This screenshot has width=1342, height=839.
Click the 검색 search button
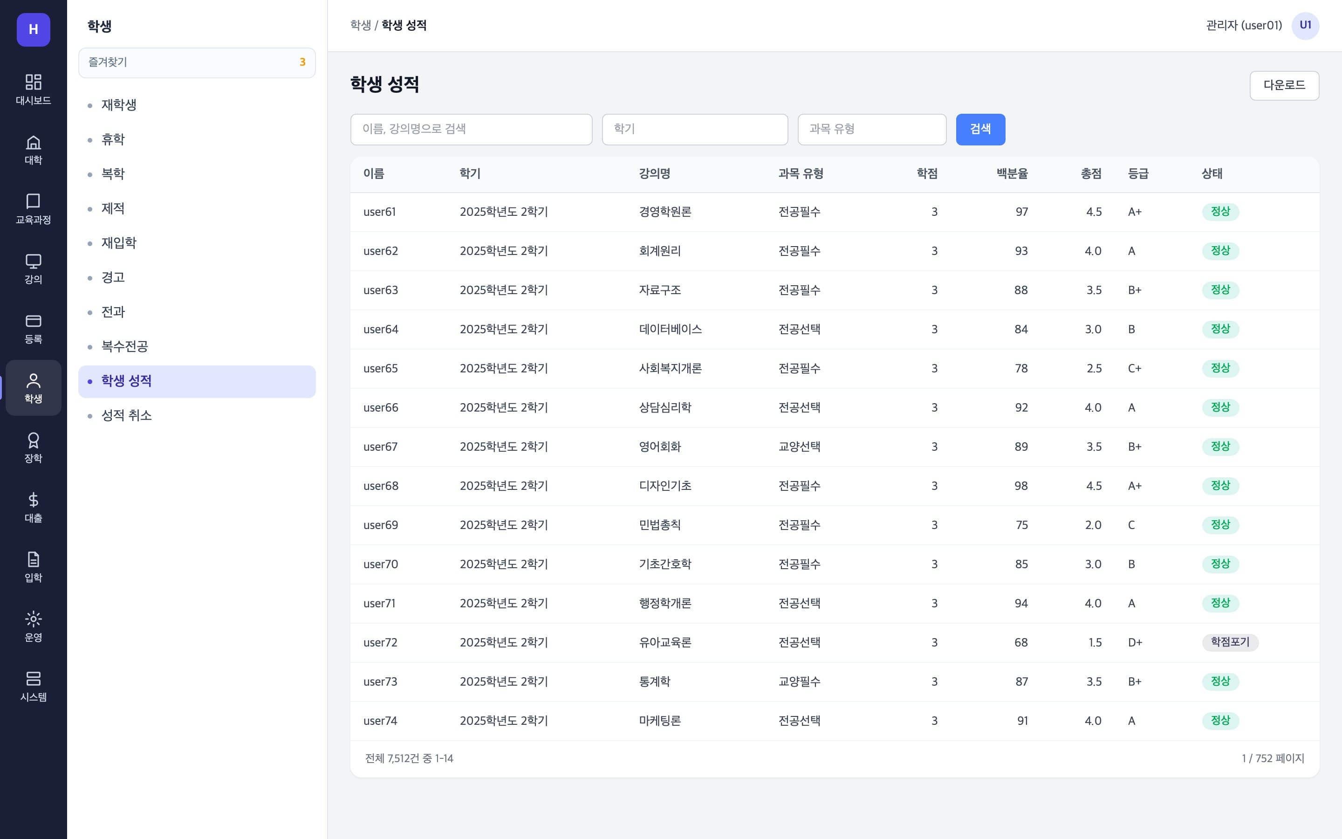[980, 129]
